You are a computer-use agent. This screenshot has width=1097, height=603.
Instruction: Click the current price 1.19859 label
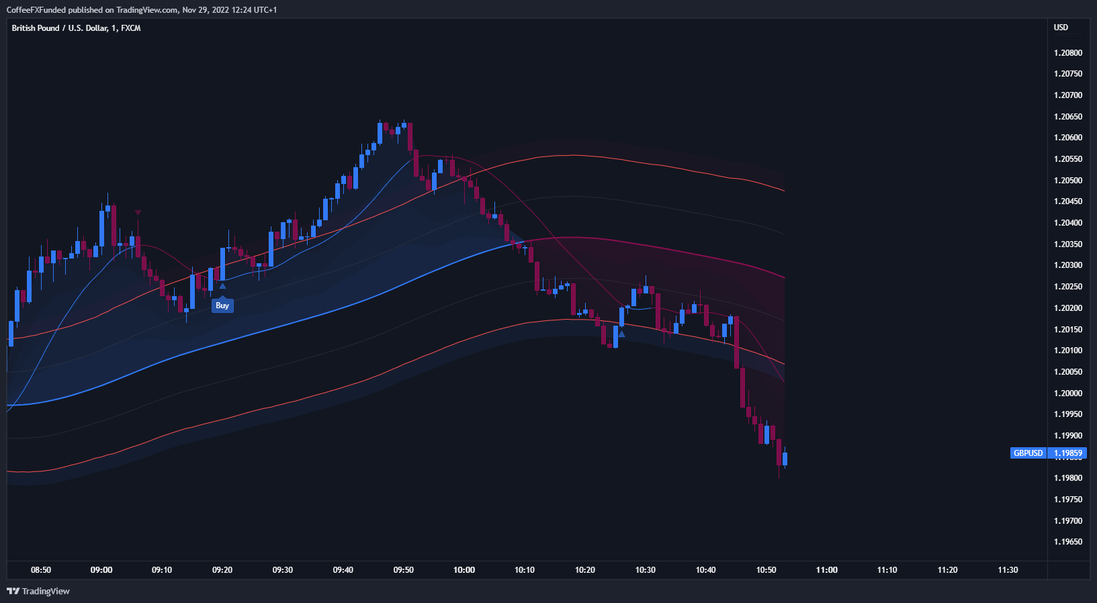click(x=1068, y=453)
